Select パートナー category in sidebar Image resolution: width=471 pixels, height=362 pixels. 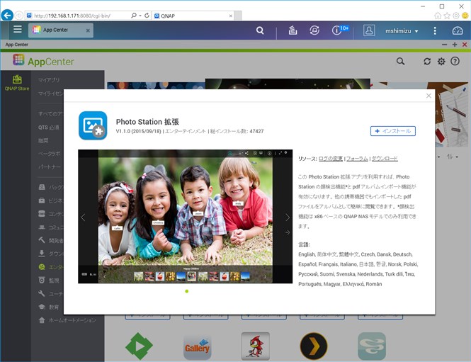pos(50,166)
